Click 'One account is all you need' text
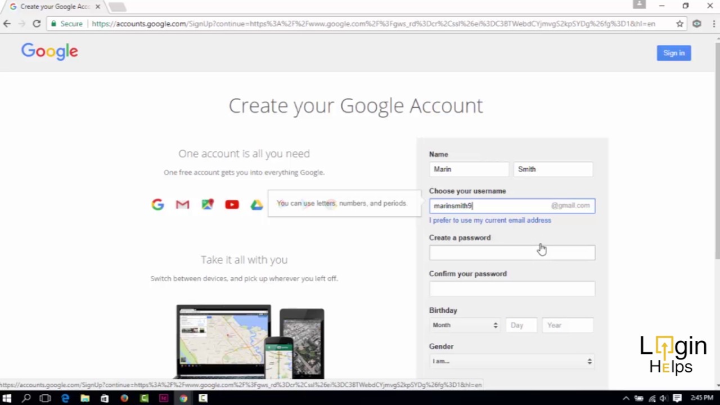Screen dimensions: 720x405 [x=244, y=154]
